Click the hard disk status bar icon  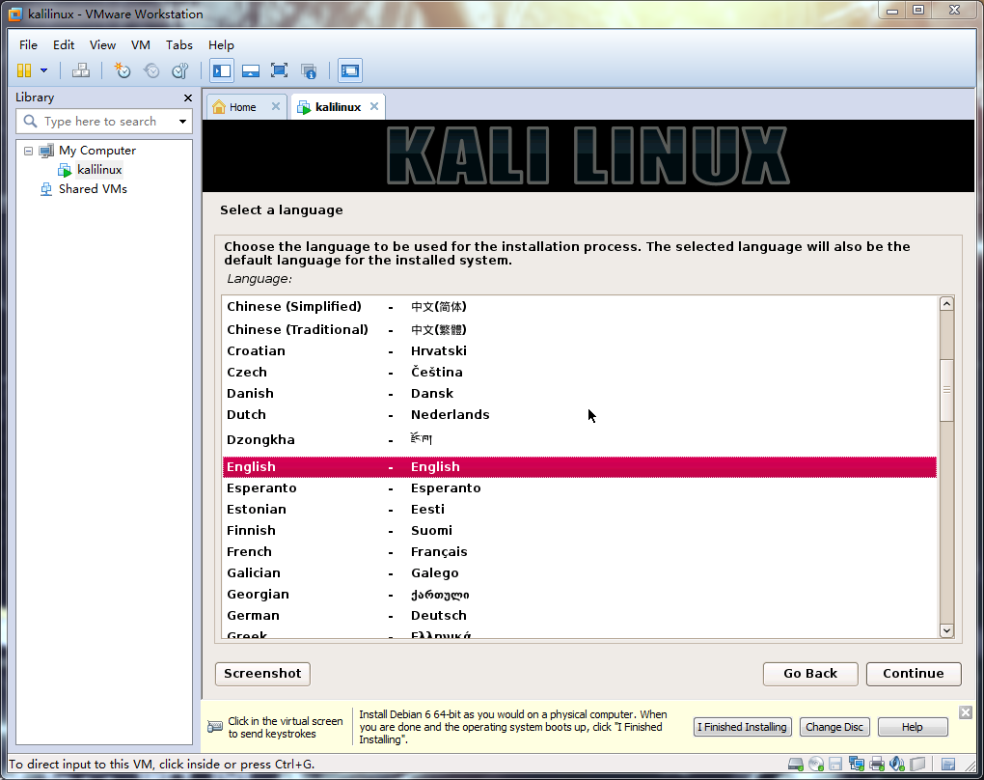[796, 765]
